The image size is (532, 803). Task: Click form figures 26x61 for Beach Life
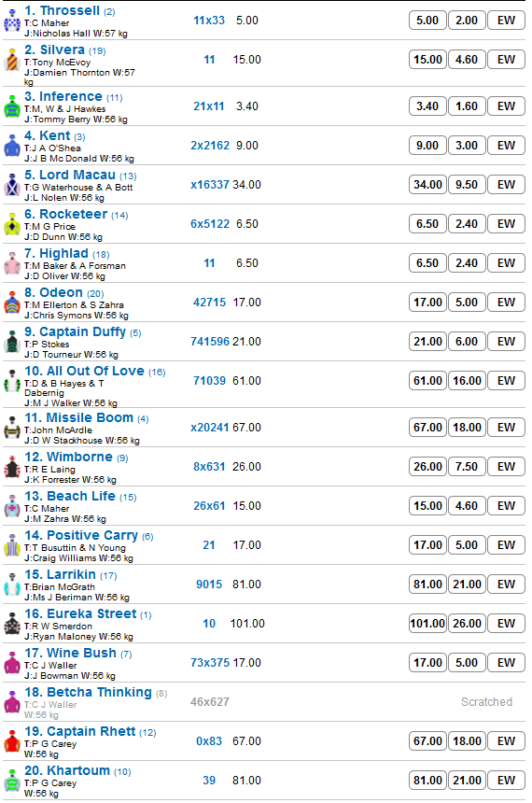pyautogui.click(x=209, y=506)
